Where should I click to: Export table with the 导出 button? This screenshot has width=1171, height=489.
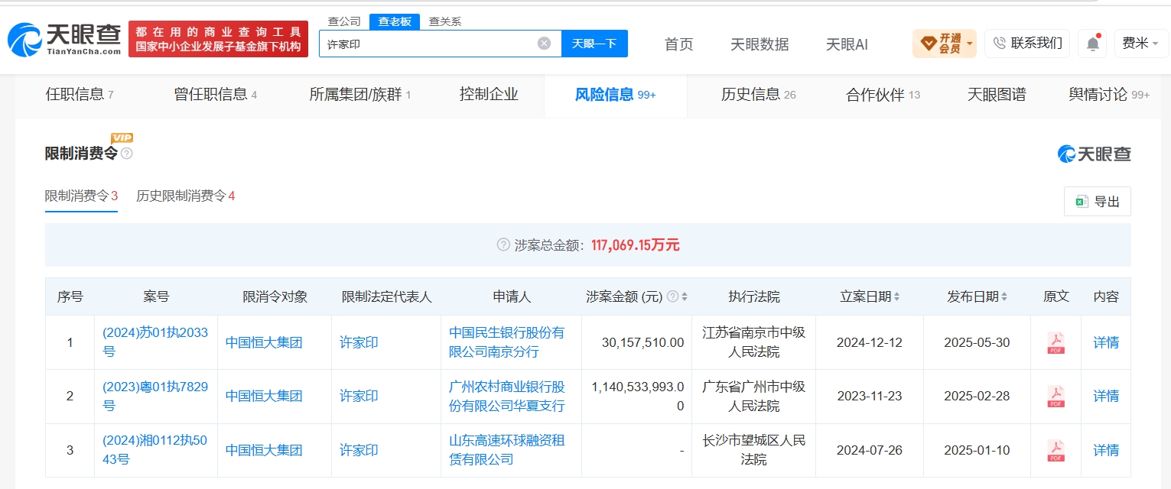(1097, 201)
